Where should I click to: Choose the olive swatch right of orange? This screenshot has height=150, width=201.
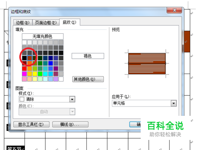(35, 63)
